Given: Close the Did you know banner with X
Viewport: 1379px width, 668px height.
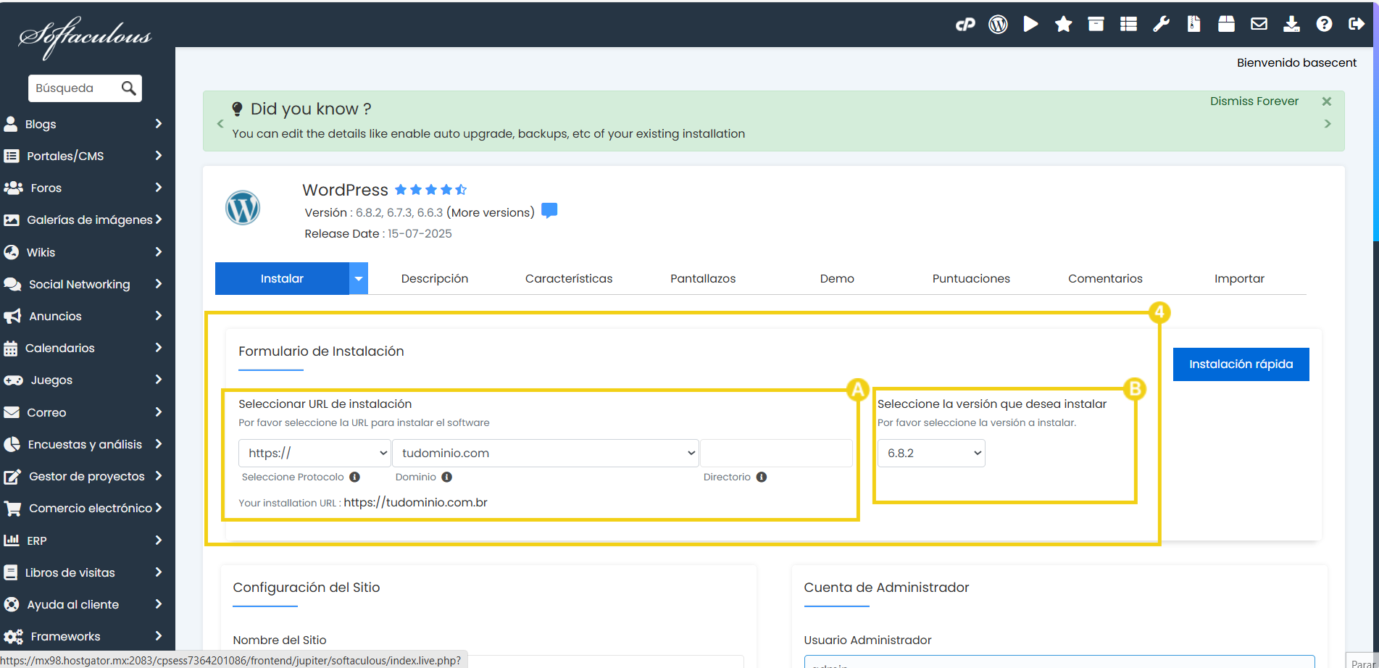Looking at the screenshot, I should (1327, 101).
